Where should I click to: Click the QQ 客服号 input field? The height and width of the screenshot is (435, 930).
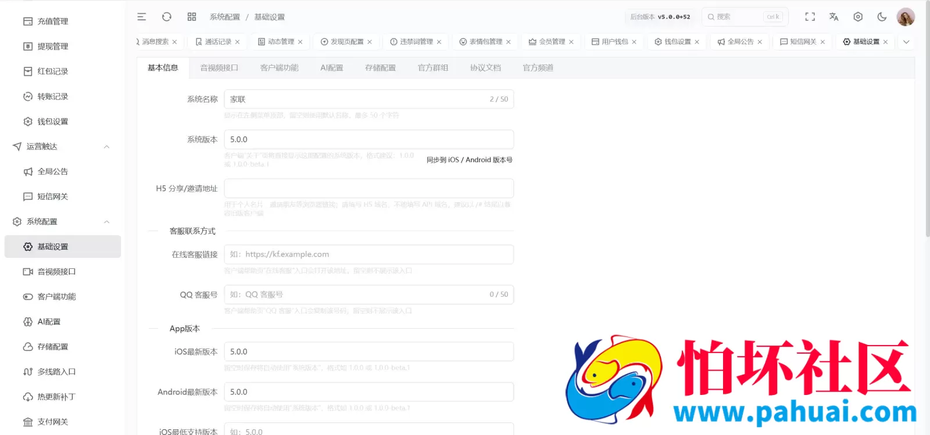369,294
